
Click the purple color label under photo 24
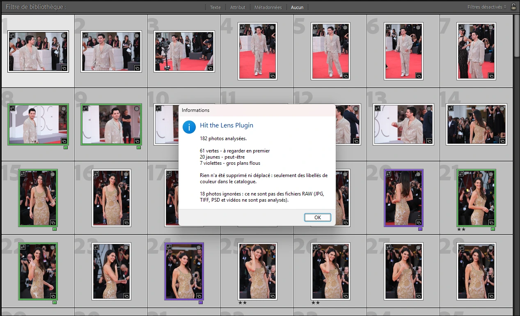(x=201, y=302)
